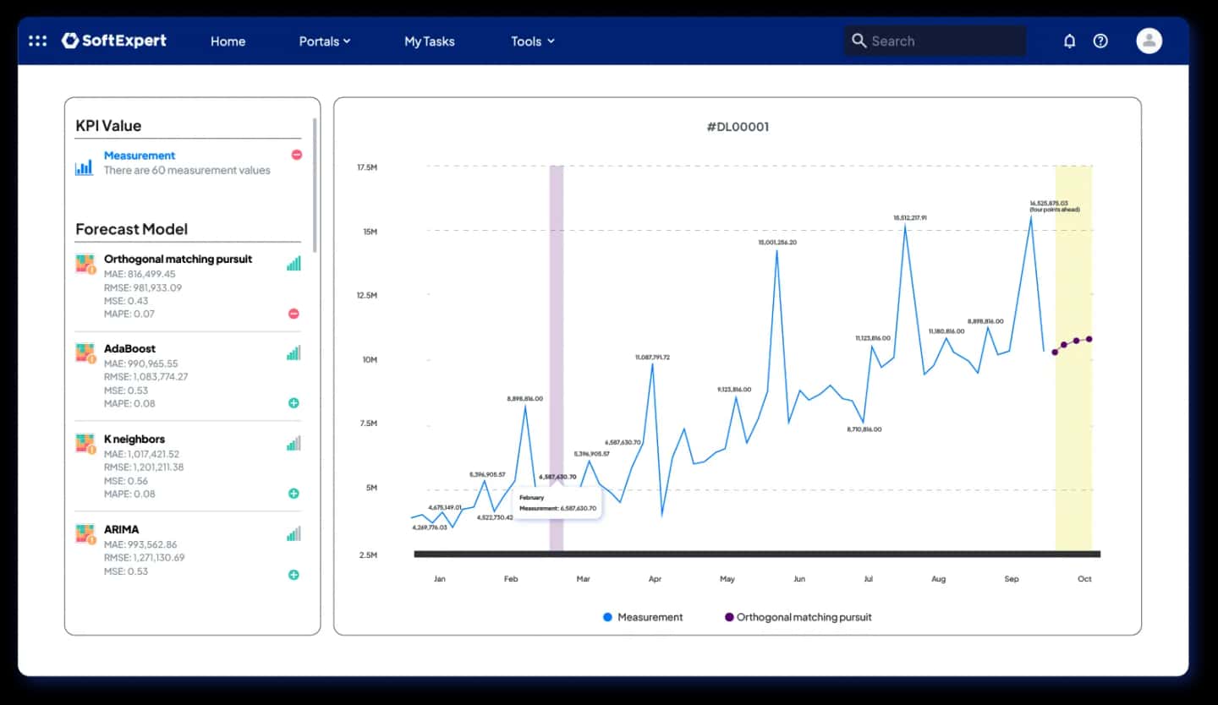Image resolution: width=1218 pixels, height=705 pixels.
Task: Go to the Home menu item
Action: point(228,41)
